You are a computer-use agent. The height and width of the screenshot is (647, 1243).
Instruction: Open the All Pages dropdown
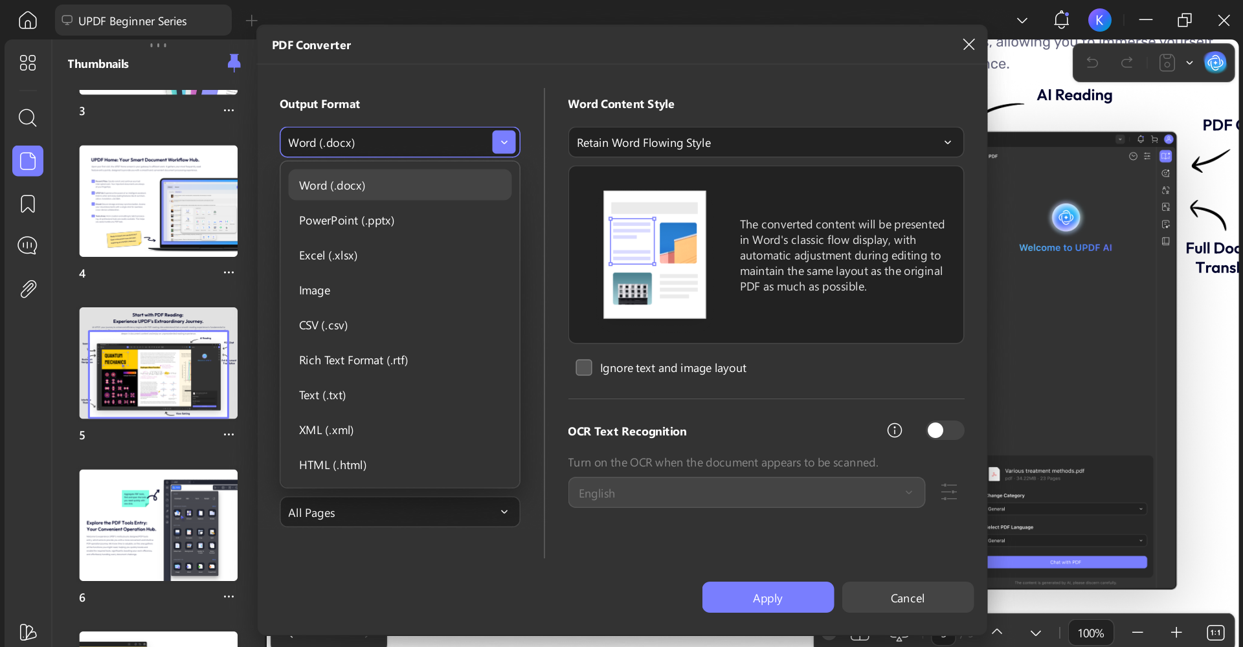coord(399,512)
